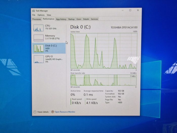The image size is (177, 133).
Task: Click the Disk 0 (C:) mini graph thumbnail
Action: [39, 48]
